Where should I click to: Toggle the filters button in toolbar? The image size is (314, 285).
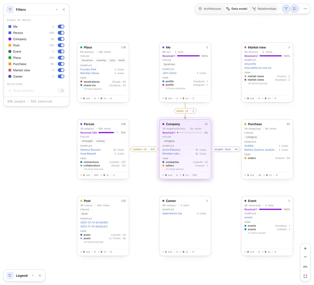(286, 9)
